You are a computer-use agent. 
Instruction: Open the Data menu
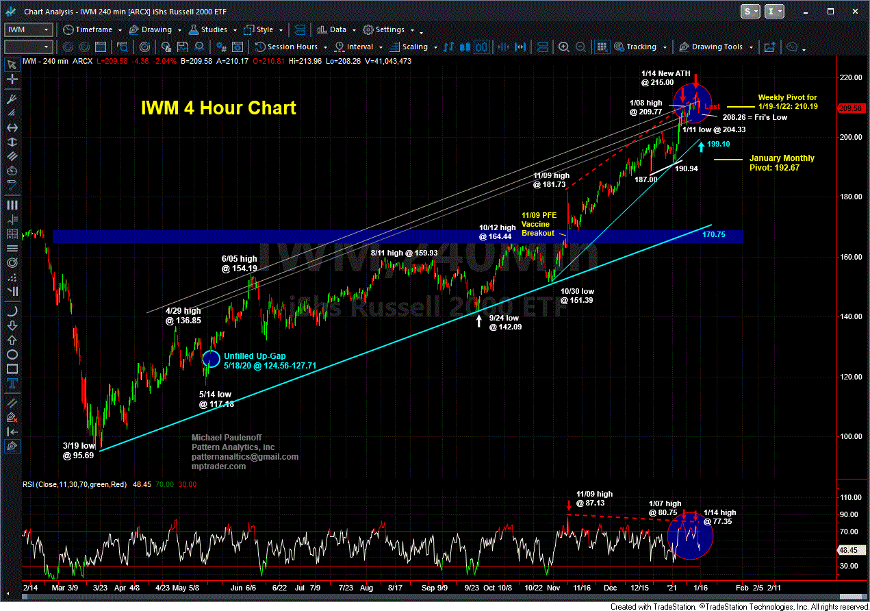click(x=335, y=29)
